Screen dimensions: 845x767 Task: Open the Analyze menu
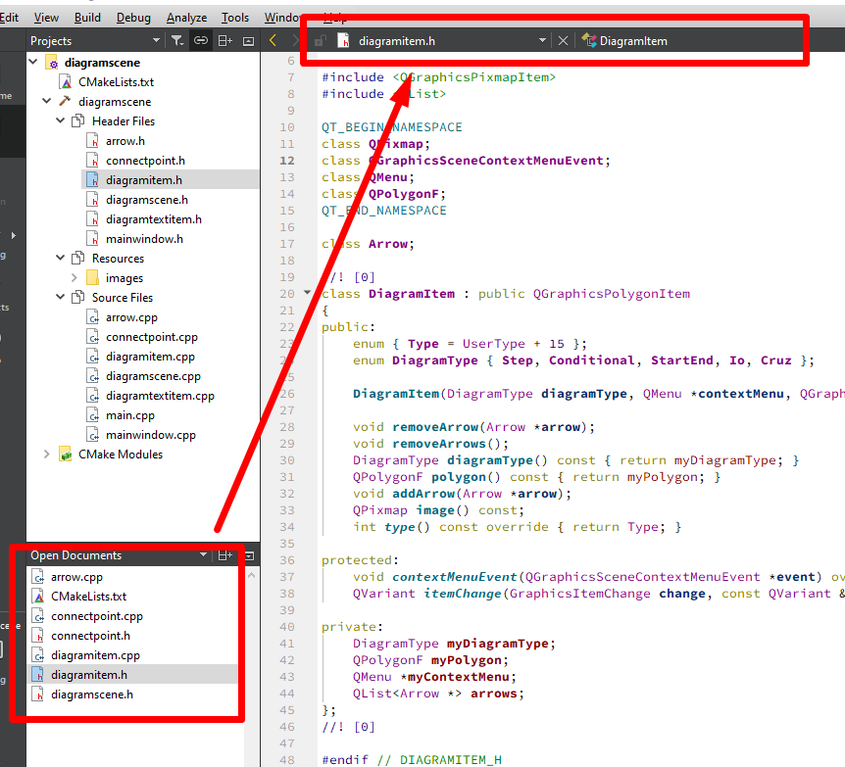click(x=186, y=18)
